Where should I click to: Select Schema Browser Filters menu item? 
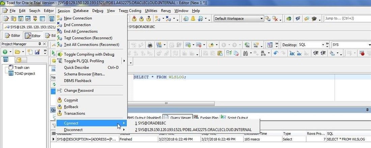[91, 74]
